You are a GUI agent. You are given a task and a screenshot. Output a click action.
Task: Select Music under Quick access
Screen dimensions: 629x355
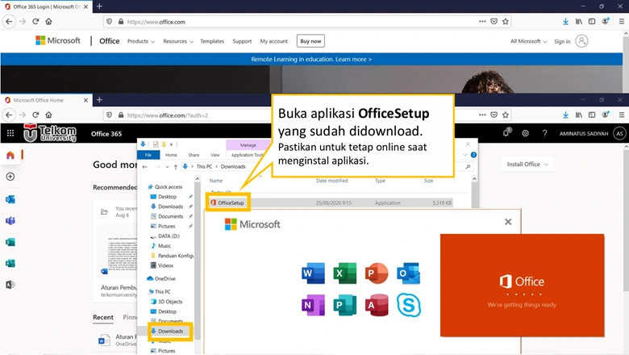(x=164, y=245)
